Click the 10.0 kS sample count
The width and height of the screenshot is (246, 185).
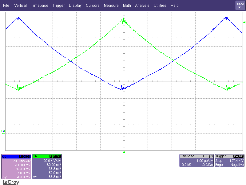pyautogui.click(x=185, y=165)
